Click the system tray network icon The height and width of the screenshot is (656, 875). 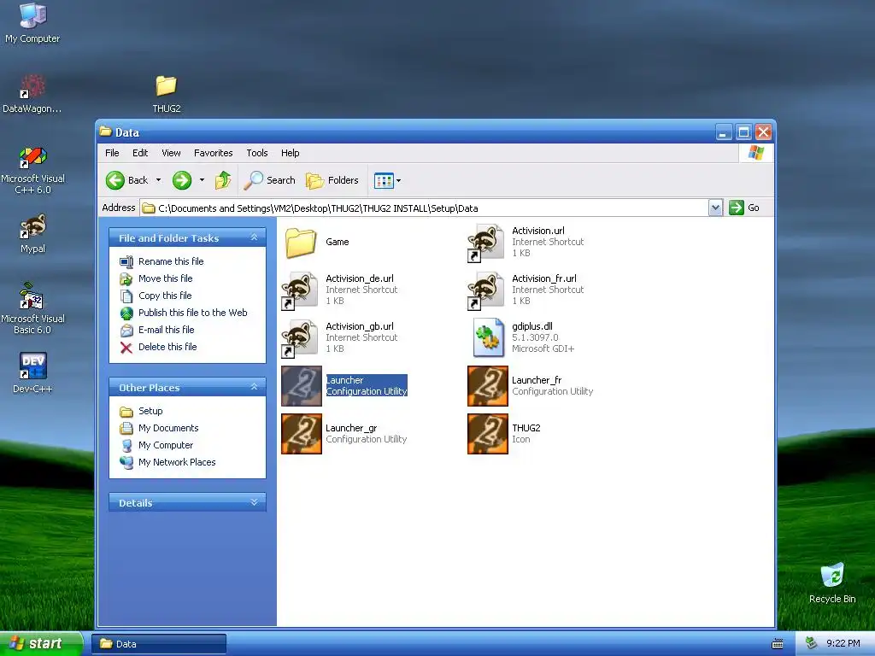click(812, 643)
